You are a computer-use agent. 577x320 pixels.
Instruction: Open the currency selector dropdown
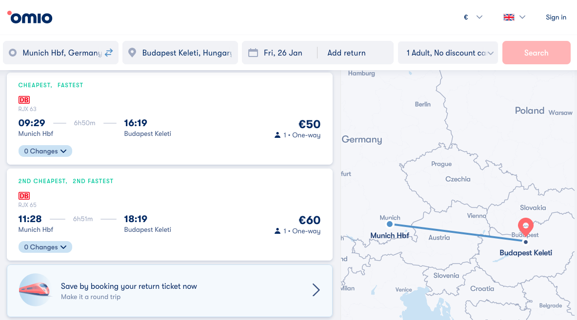coord(473,18)
